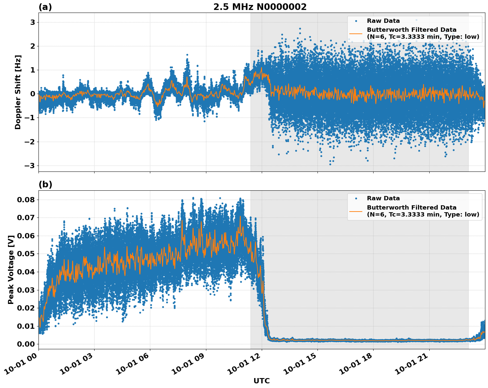Click the flat low-voltage data segment after 10-01 12
The height and width of the screenshot is (388, 488).
click(365, 341)
